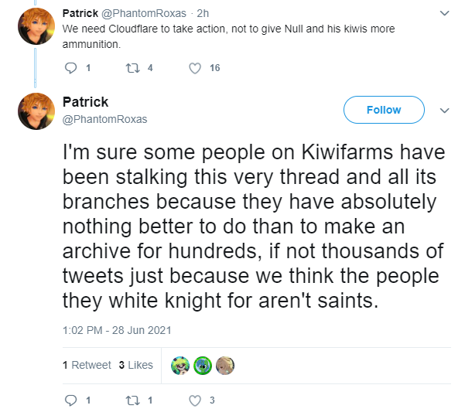This screenshot has width=465, height=419.
Task: Open third liker's avatar
Action: [225, 366]
